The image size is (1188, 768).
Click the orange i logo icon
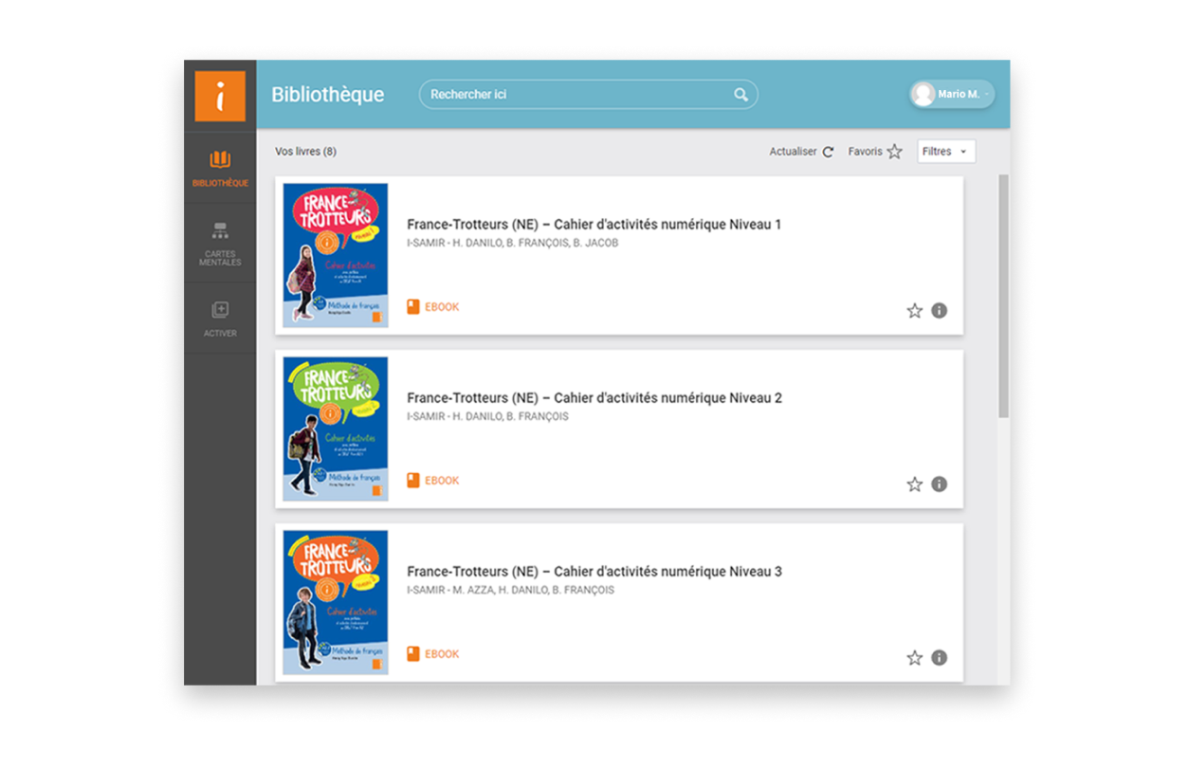pyautogui.click(x=220, y=96)
